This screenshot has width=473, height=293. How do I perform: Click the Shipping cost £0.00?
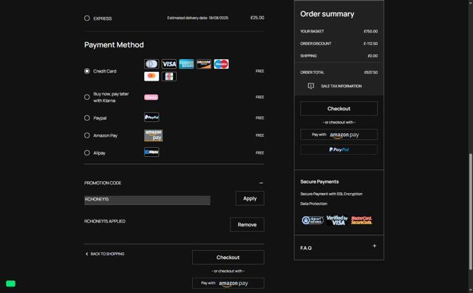(372, 55)
